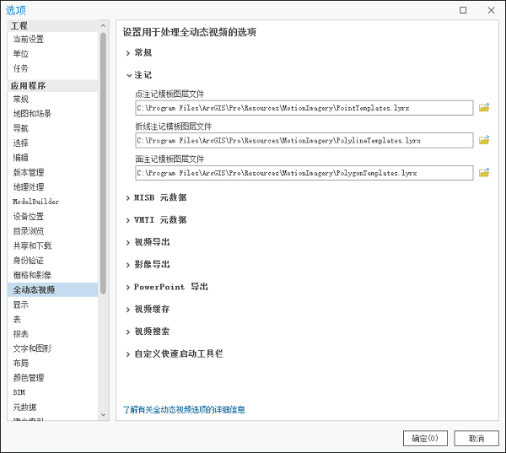Select 地图和场景 in the options list
This screenshot has width=506, height=453.
(32, 114)
